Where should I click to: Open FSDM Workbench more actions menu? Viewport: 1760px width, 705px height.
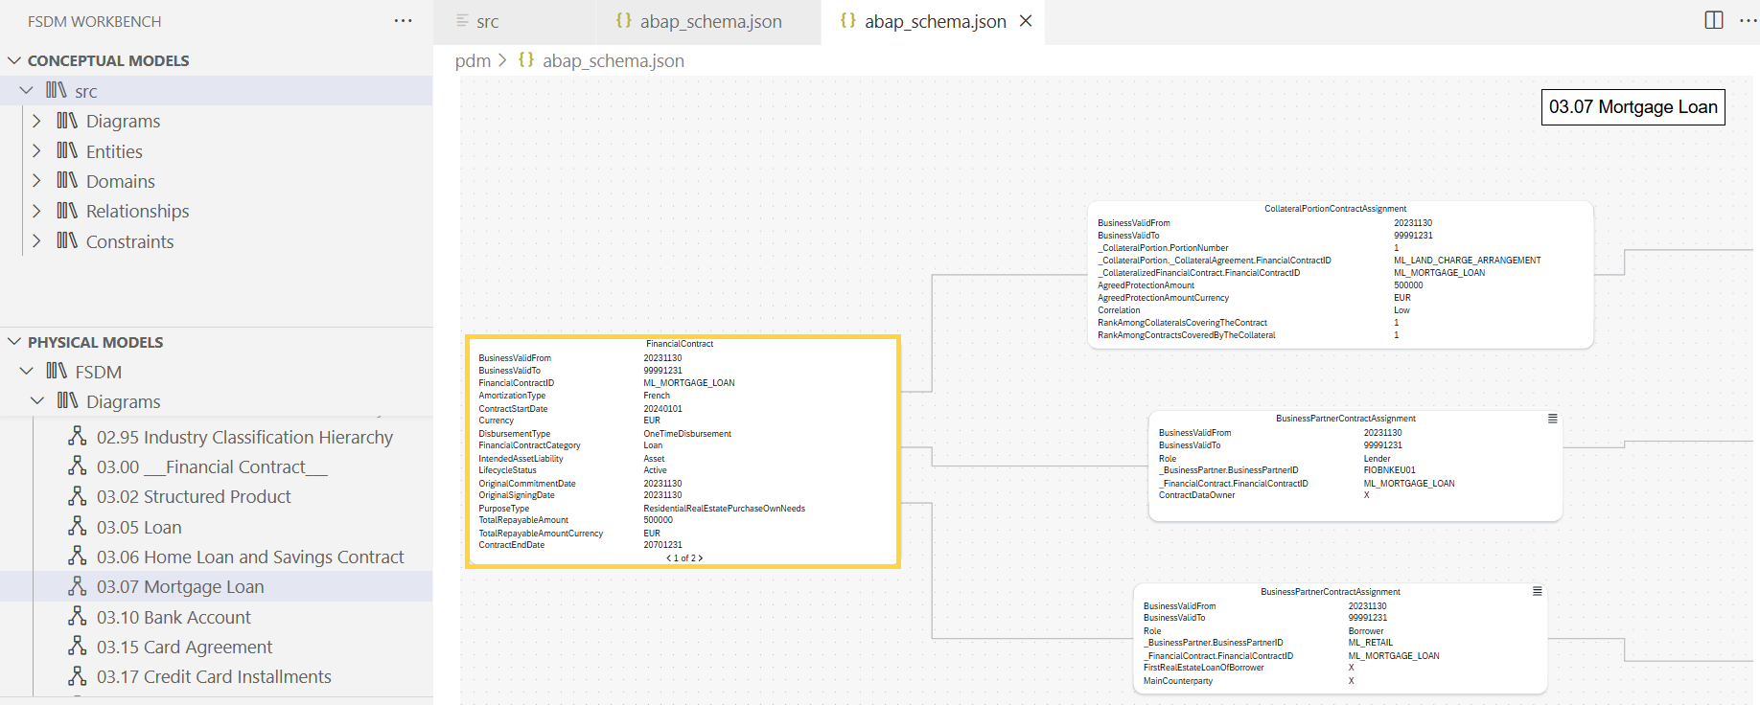click(403, 21)
